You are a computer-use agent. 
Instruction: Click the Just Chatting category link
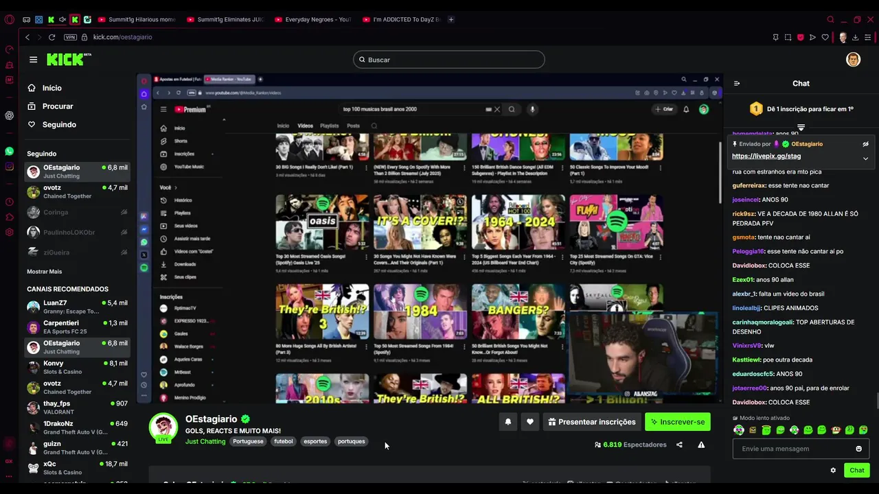(205, 441)
